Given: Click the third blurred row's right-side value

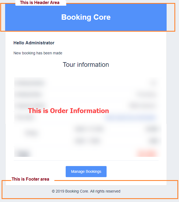Looking at the screenshot, I should click(143, 105).
